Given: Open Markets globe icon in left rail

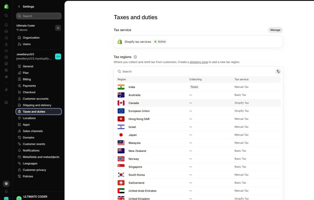Looking at the screenshot, I should (6, 70).
